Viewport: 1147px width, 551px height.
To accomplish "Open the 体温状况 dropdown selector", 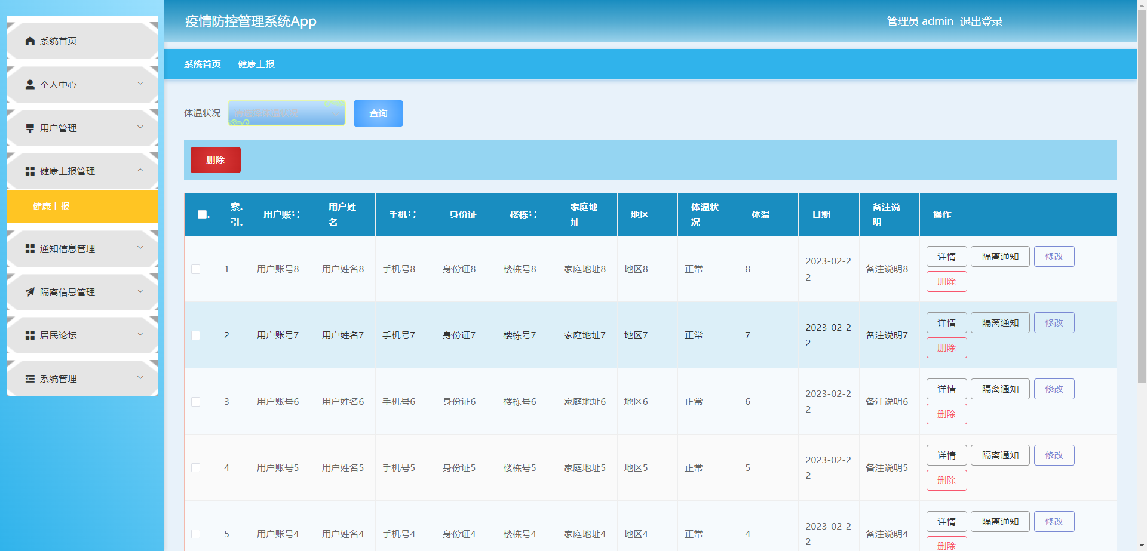I will coord(287,113).
